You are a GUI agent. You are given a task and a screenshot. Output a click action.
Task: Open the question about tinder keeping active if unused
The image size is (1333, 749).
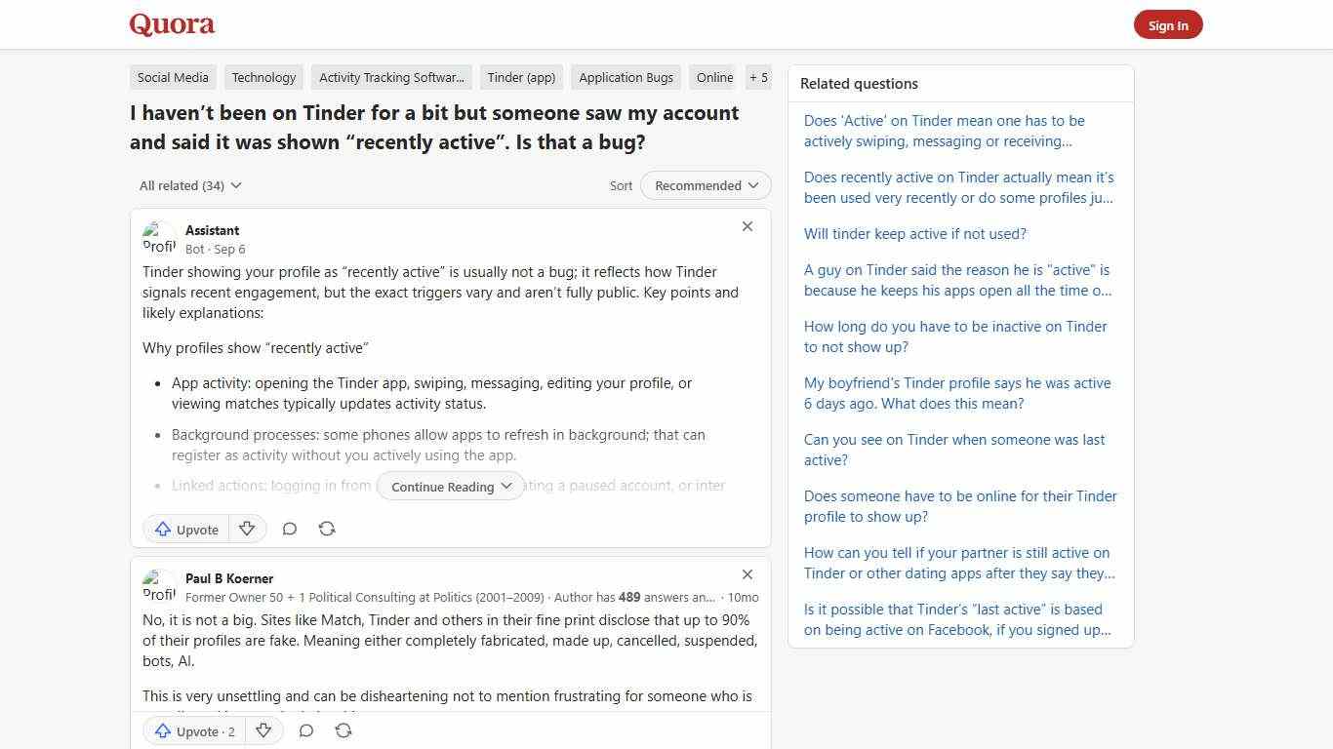coord(915,233)
